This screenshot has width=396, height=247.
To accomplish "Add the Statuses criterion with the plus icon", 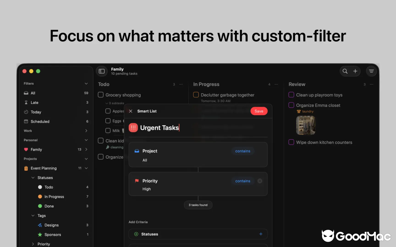I will 261,234.
